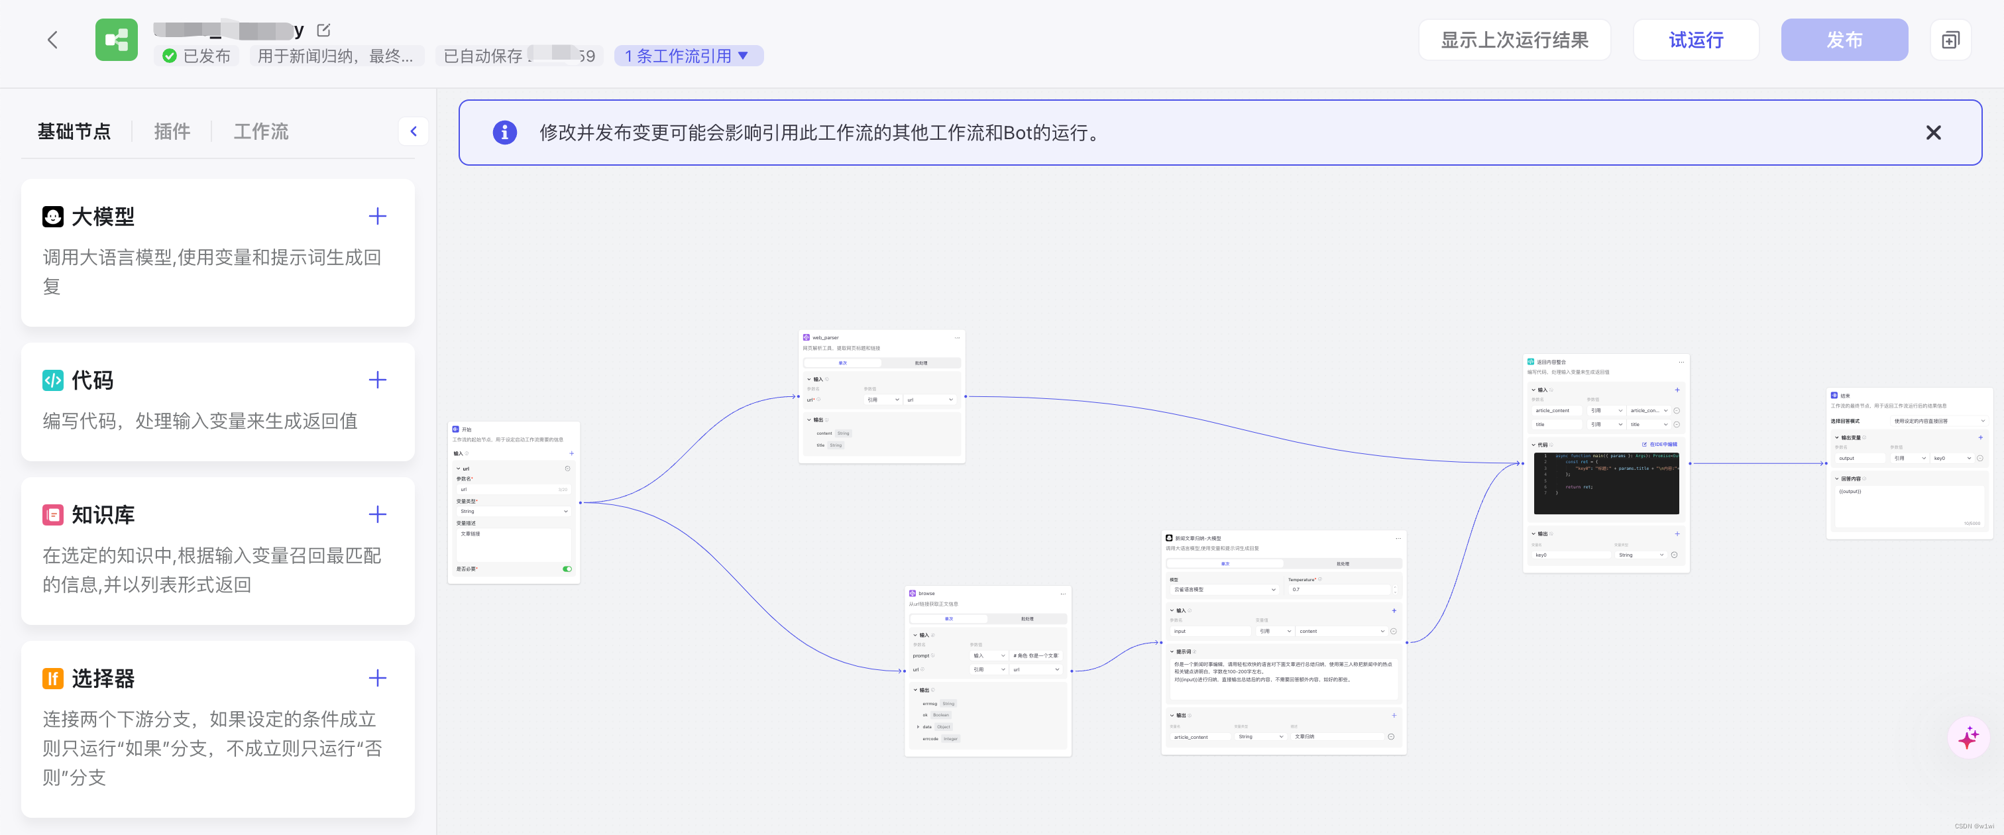The image size is (2004, 835).
Task: Click the 已发布 status label
Action: click(197, 56)
